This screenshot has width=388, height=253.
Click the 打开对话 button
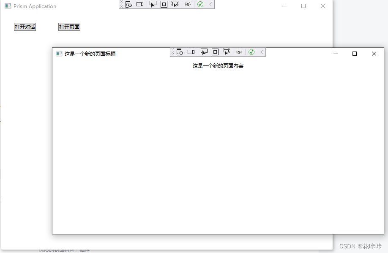(25, 26)
